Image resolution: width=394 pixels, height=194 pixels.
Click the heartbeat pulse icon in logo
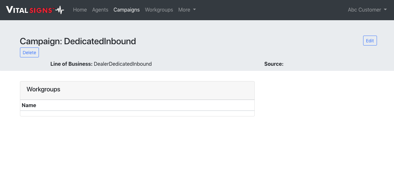coord(60,10)
